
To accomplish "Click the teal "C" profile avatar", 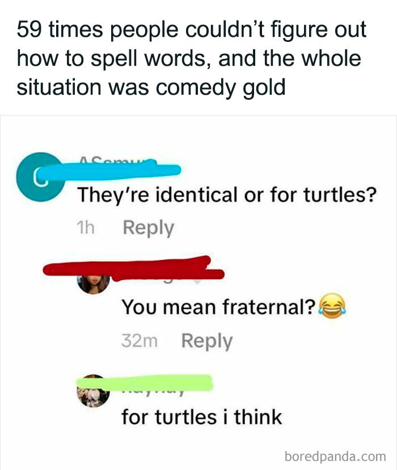I will [x=40, y=177].
